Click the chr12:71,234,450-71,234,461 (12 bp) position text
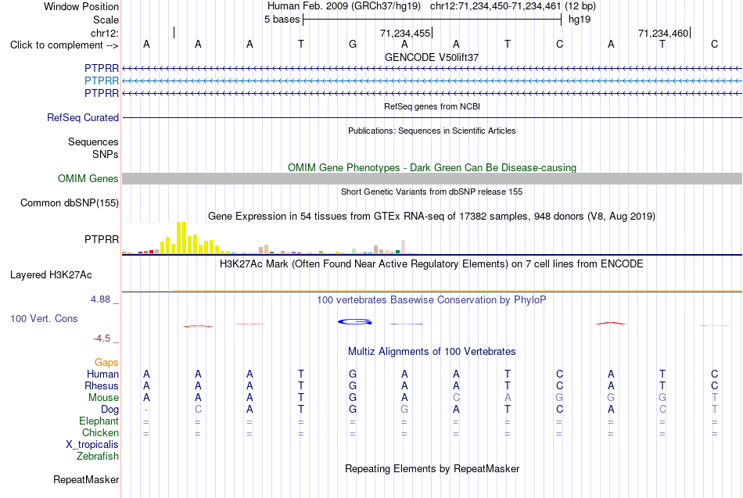 pos(513,6)
